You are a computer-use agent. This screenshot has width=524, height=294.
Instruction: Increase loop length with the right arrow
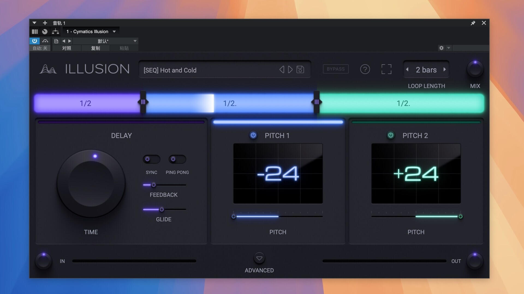tap(445, 70)
